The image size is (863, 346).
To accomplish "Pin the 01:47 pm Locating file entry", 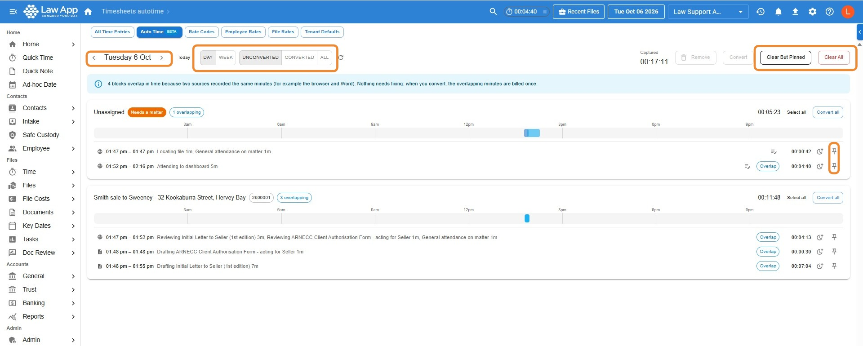I will tap(834, 151).
